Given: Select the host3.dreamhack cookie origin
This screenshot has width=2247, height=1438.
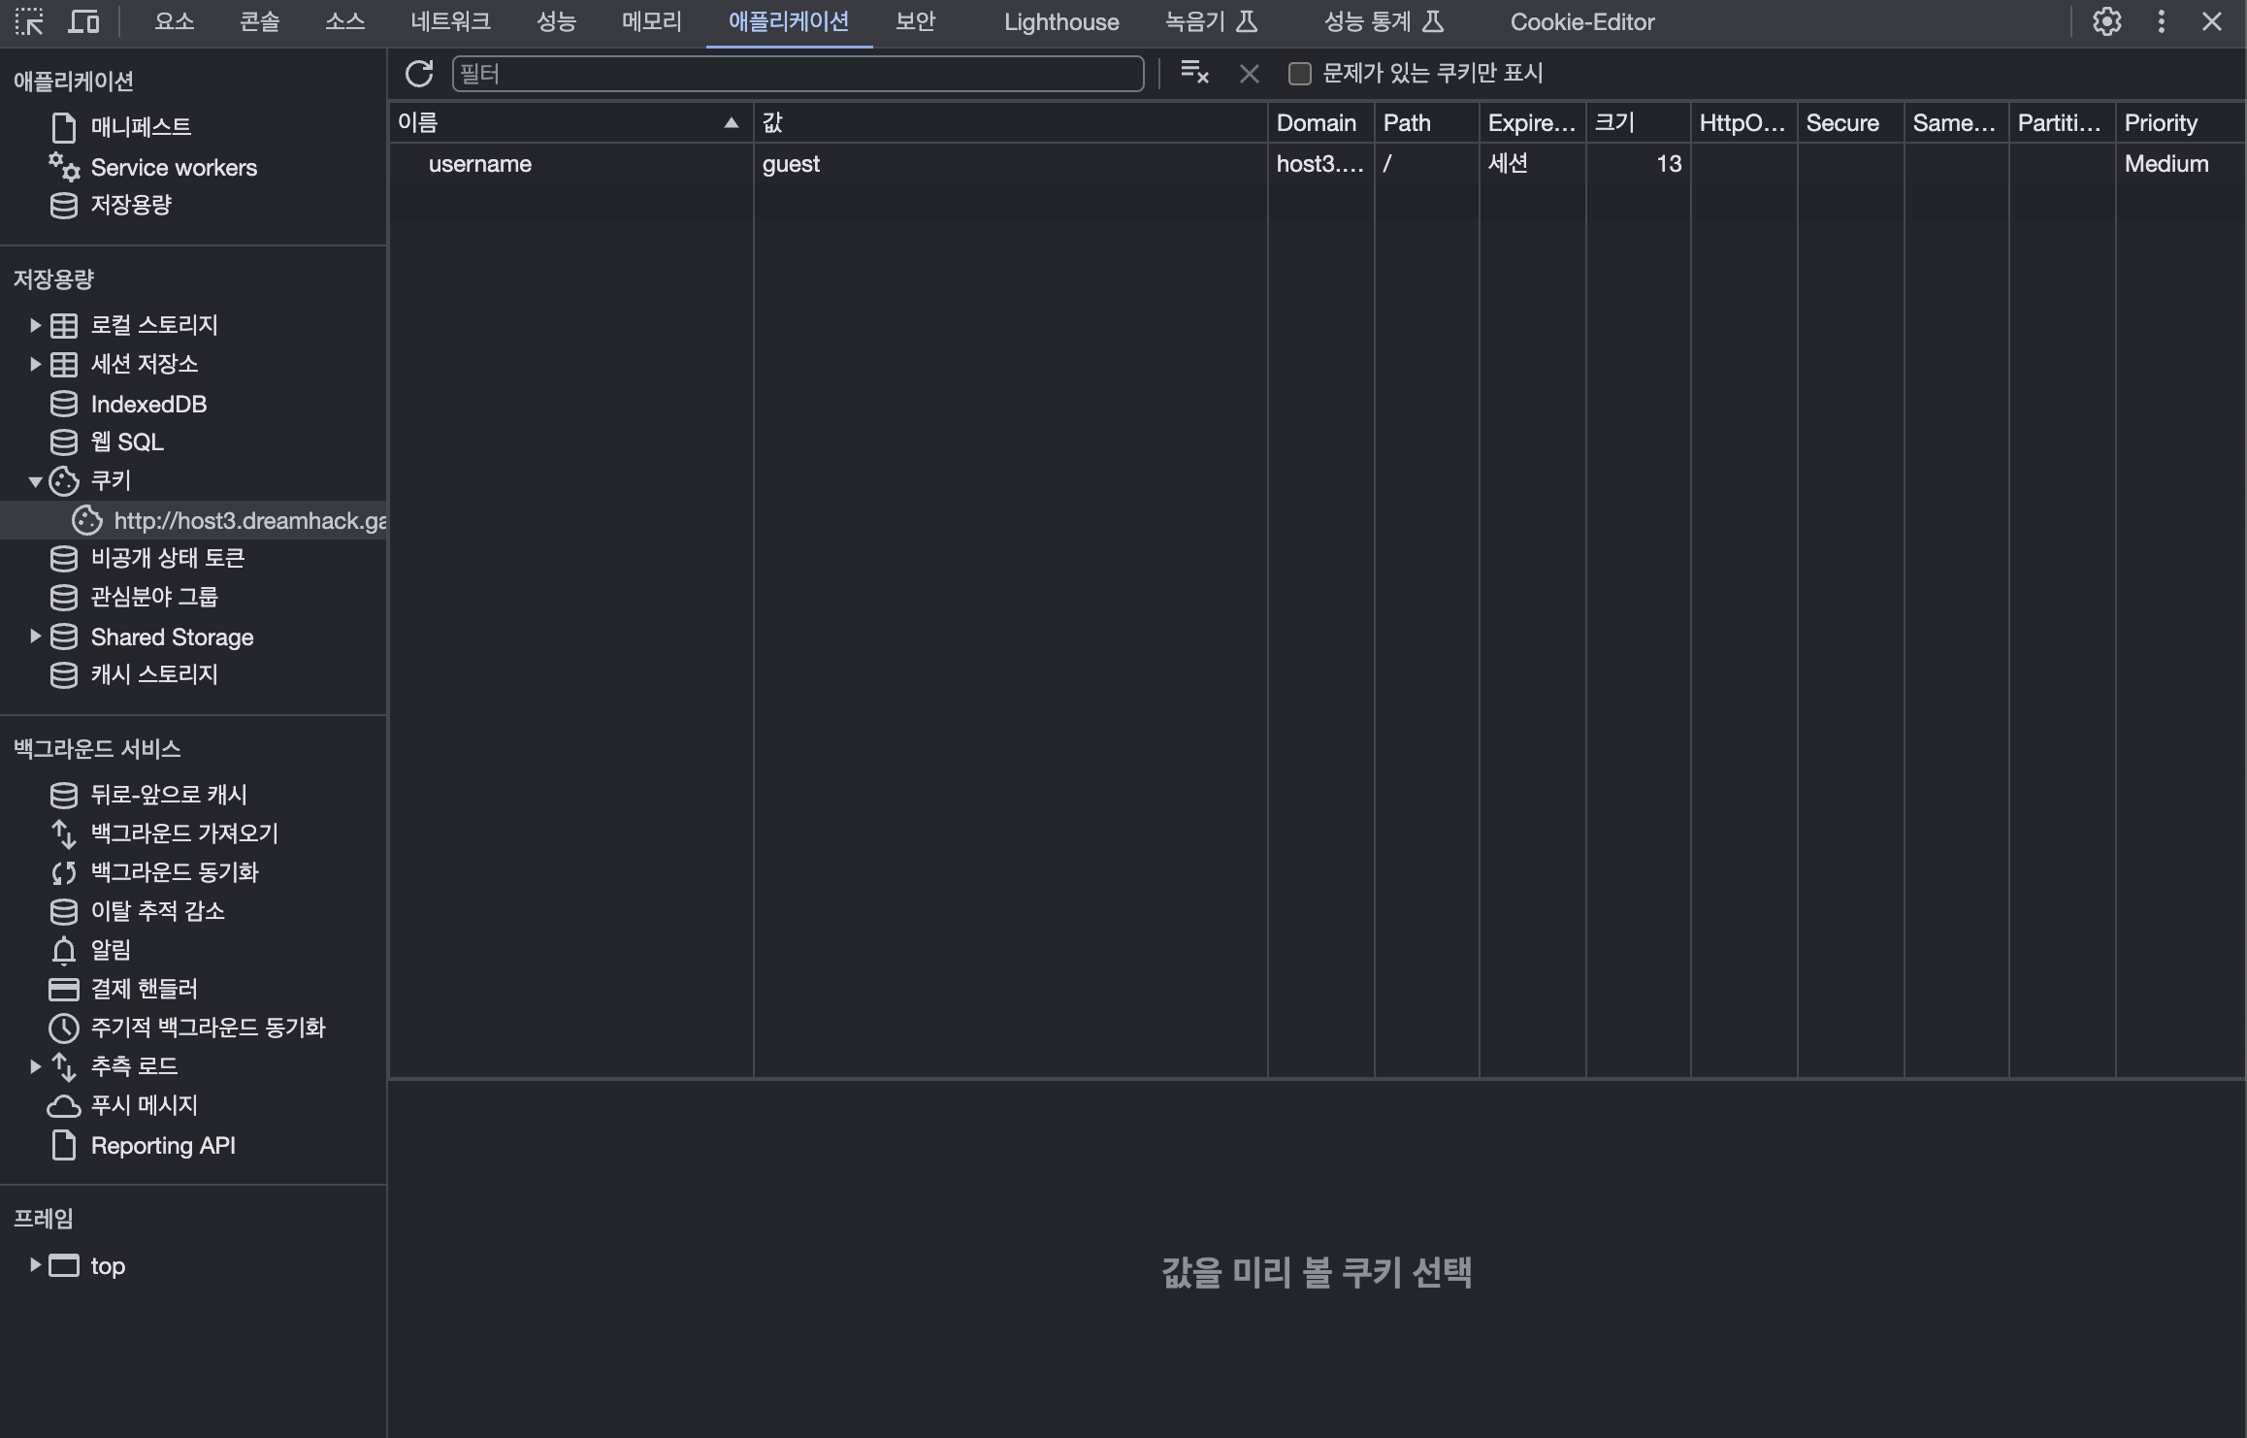Looking at the screenshot, I should click(x=248, y=521).
